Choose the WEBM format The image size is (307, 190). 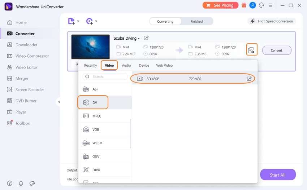tap(105, 143)
